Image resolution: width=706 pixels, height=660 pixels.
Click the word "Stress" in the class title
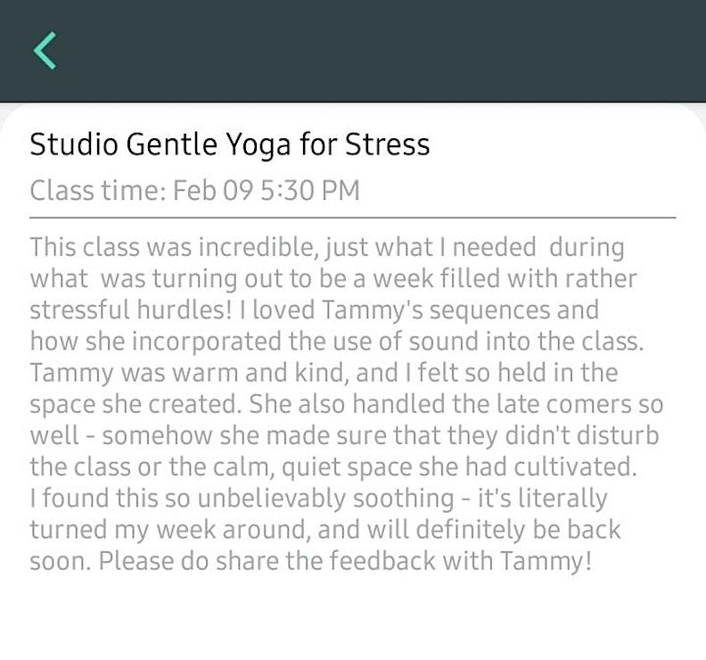coord(387,144)
